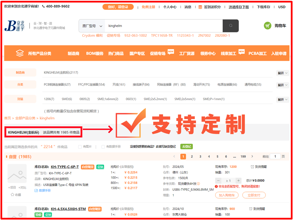The height and width of the screenshot is (220, 293).
Task: Increase quantity with the plus button
Action: click(x=238, y=181)
